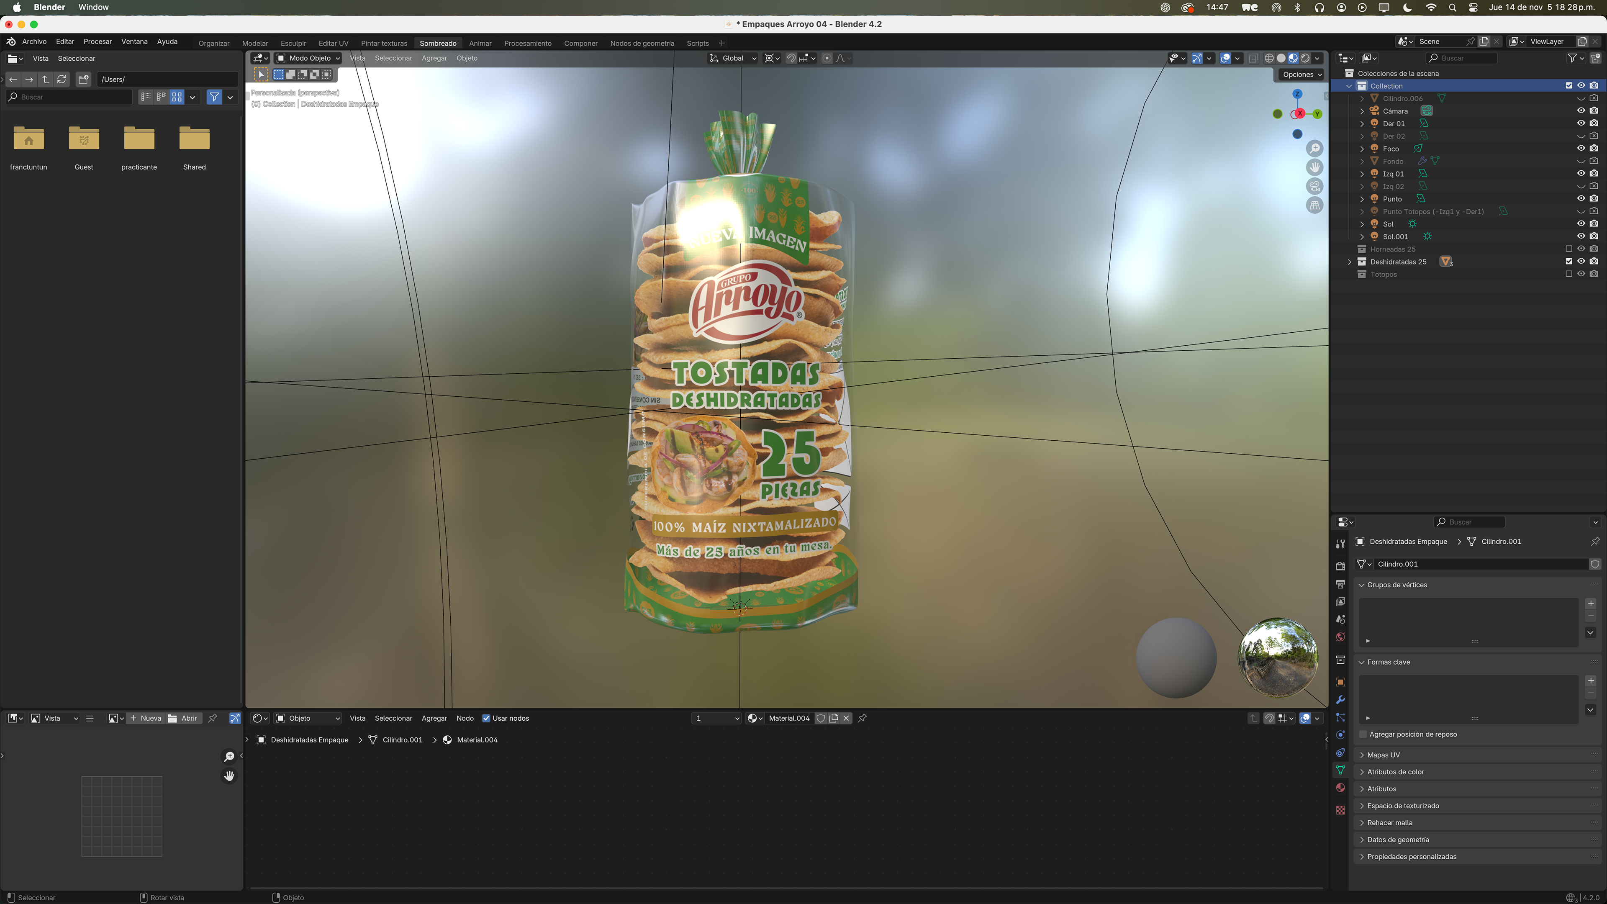Switch perspective/orthographic grid gizmo
The height and width of the screenshot is (904, 1607).
point(1314,205)
